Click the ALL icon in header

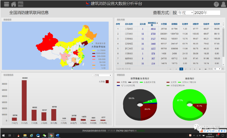[20, 4]
